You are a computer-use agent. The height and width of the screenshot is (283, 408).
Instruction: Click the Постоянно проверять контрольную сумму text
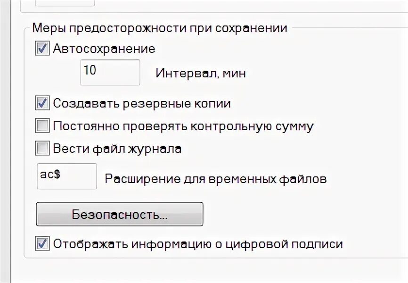click(183, 126)
